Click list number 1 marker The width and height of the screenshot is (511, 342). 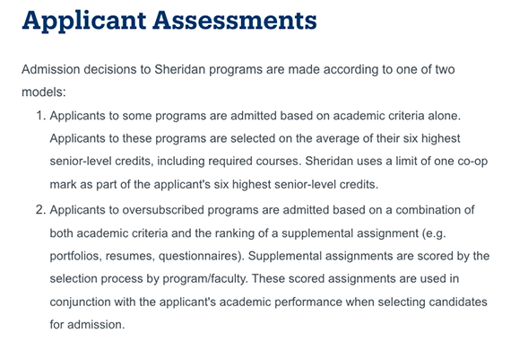(40, 116)
